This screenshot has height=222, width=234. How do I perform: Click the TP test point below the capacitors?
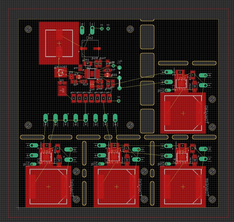[119, 100]
